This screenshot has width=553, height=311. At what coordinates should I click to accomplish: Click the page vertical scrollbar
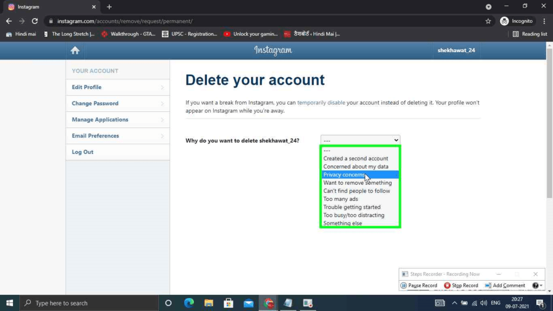[549, 124]
